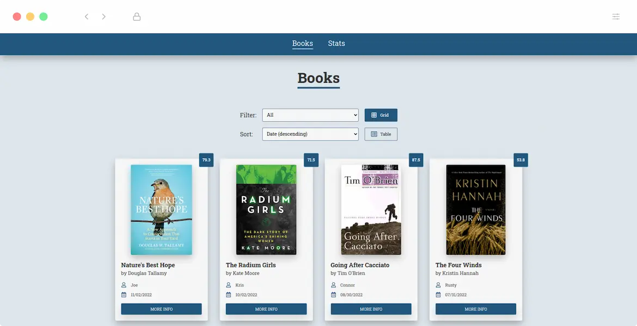Click More Info for The Radium Girls
Screen dimensions: 637x326
pos(266,309)
